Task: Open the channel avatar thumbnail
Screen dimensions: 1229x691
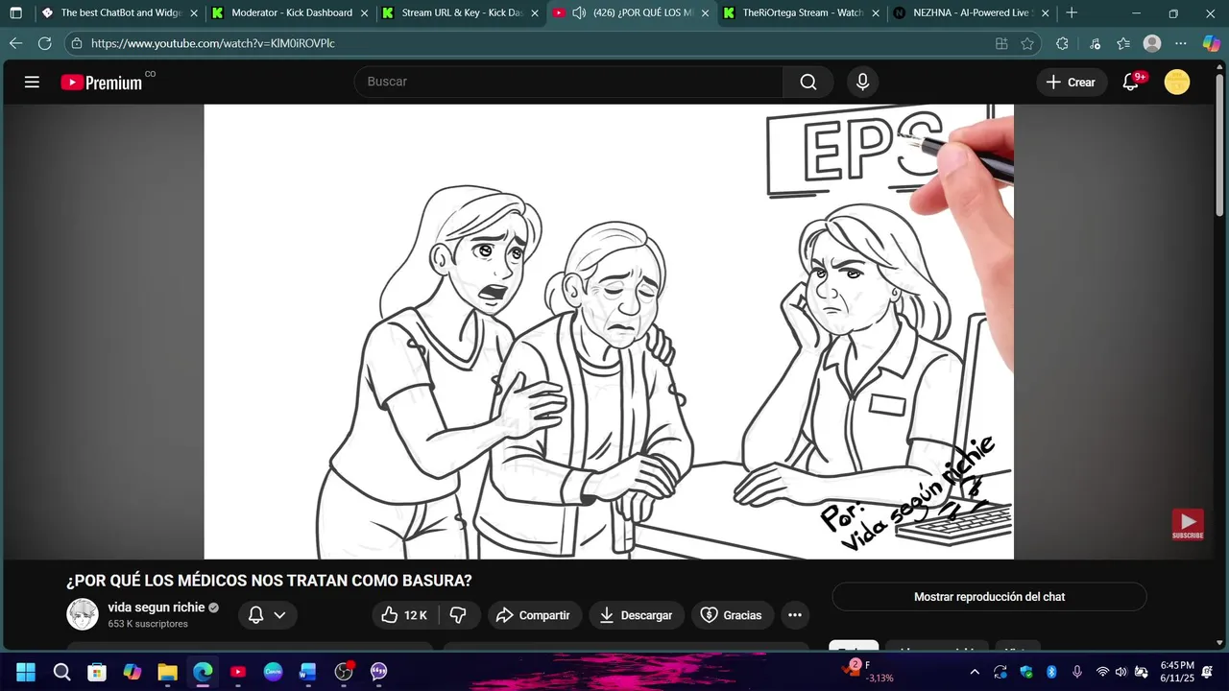Action: click(x=83, y=614)
